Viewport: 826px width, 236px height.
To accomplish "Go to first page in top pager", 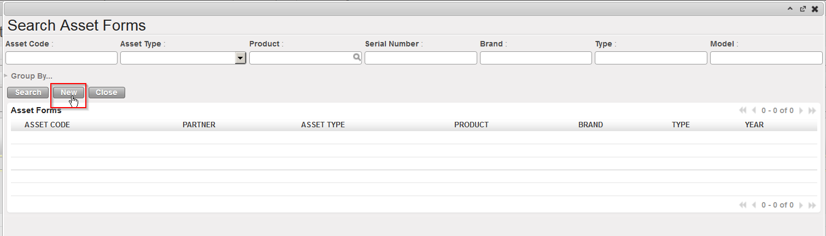I will [742, 110].
